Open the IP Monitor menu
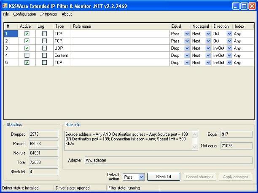 tap(48, 14)
